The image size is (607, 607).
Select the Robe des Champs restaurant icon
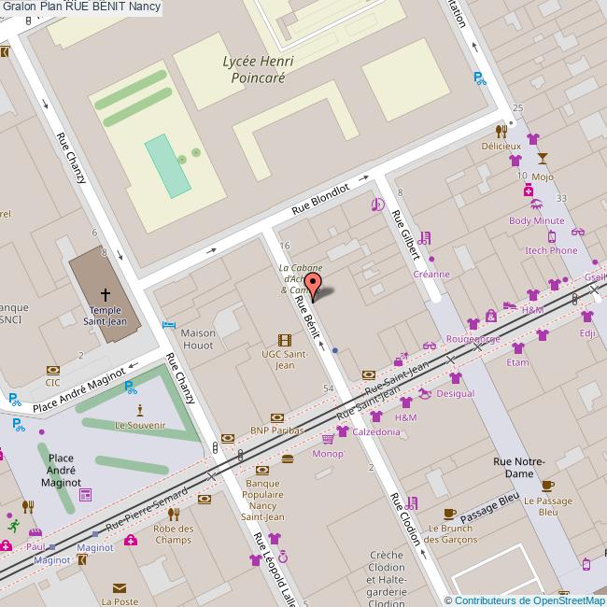coord(174,514)
